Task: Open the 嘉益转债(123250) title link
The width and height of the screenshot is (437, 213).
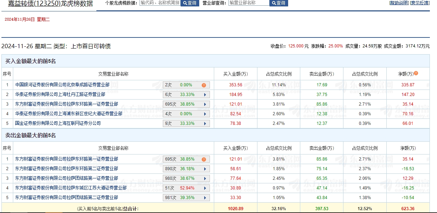Action: pyautogui.click(x=50, y=4)
